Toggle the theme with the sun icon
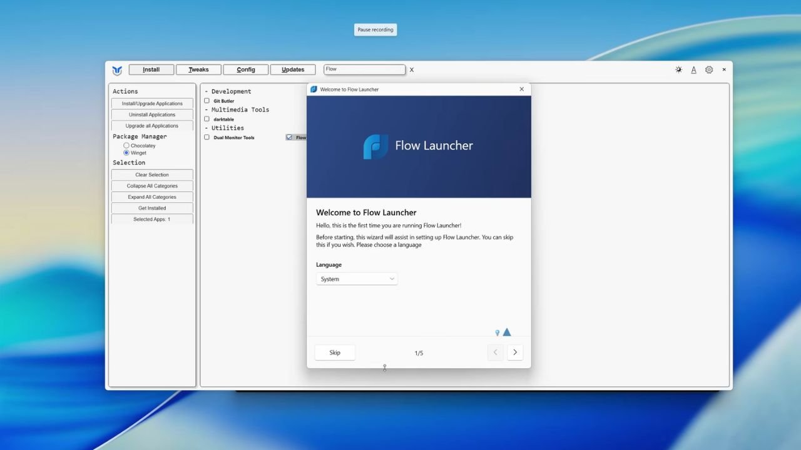 click(x=678, y=69)
